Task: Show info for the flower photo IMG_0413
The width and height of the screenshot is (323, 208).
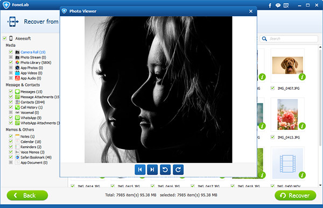Action: 302,126
